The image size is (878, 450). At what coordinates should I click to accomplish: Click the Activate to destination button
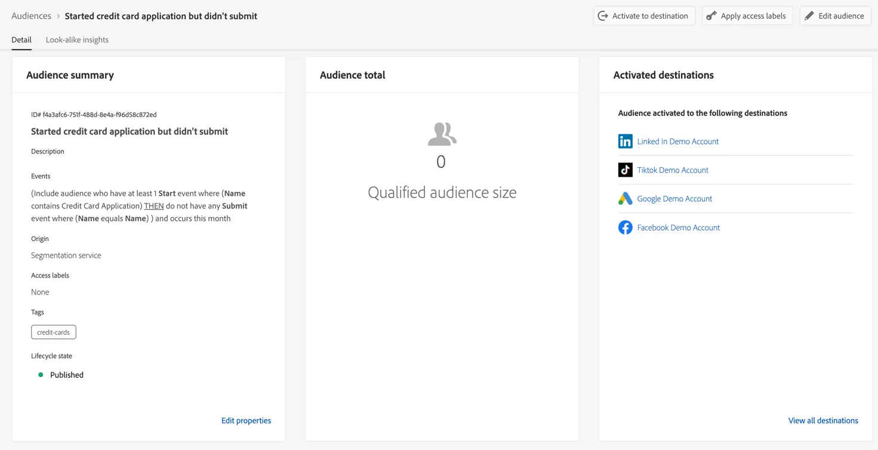644,16
